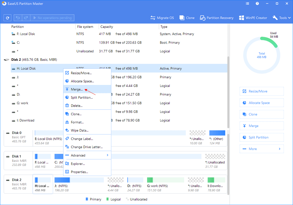Screen dimensions: 293x205
Task: Open the task list icon in title bar
Action: (247, 4)
